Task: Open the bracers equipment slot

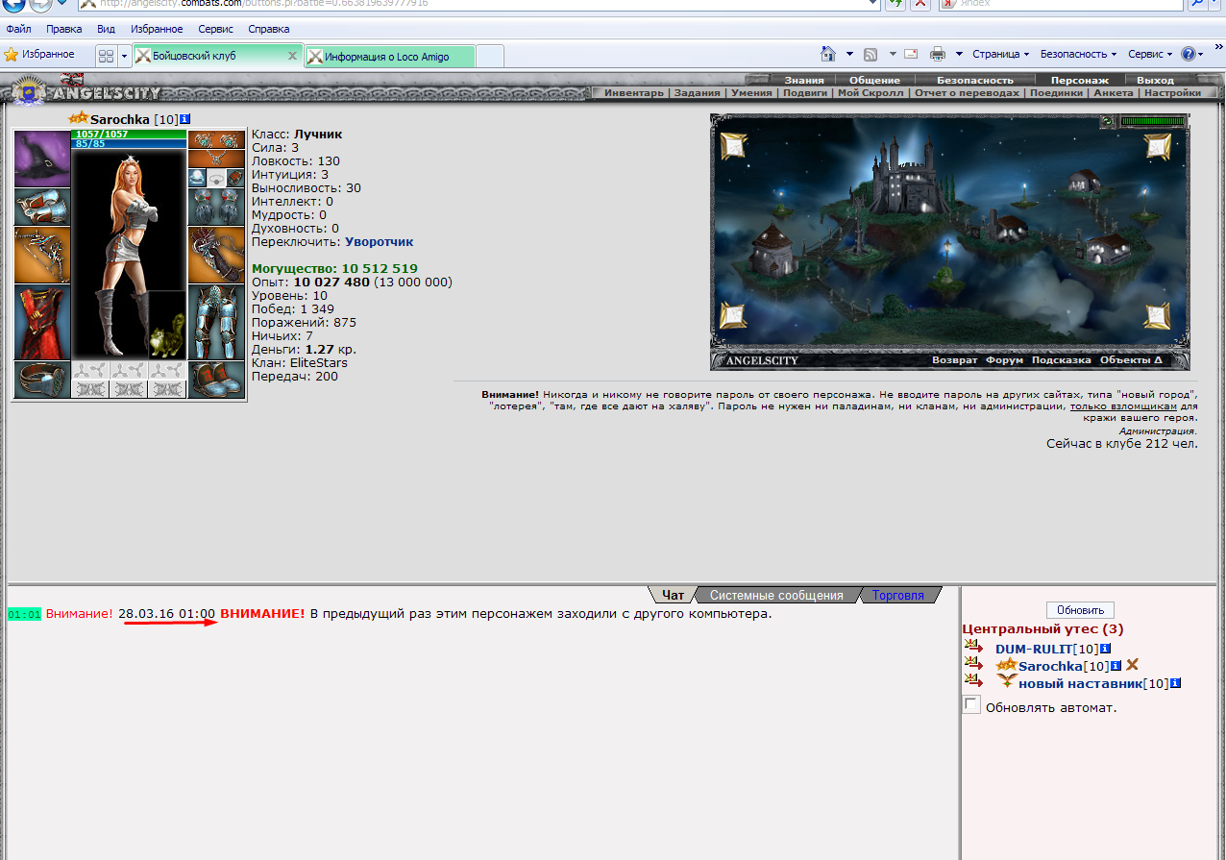Action: pos(42,207)
